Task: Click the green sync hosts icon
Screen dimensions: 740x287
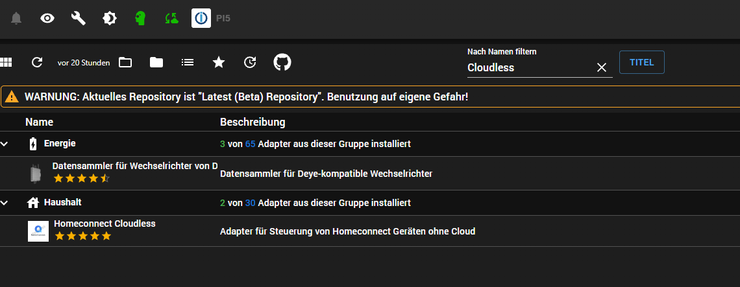Action: 171,19
